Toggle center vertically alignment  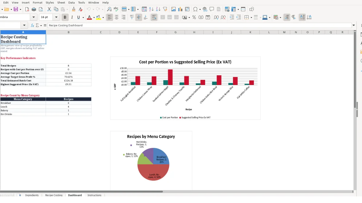point(138,17)
